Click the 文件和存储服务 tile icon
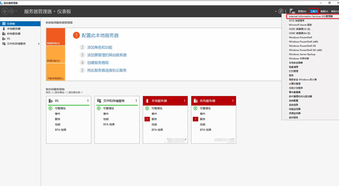Image resolution: width=339 pixels, height=186 pixels. tap(99, 101)
